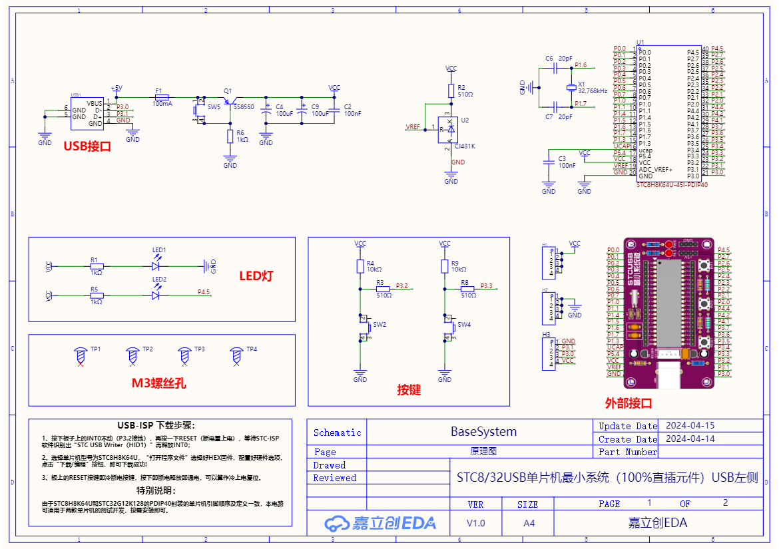Select resistor R2 510Ω

pyautogui.click(x=451, y=91)
